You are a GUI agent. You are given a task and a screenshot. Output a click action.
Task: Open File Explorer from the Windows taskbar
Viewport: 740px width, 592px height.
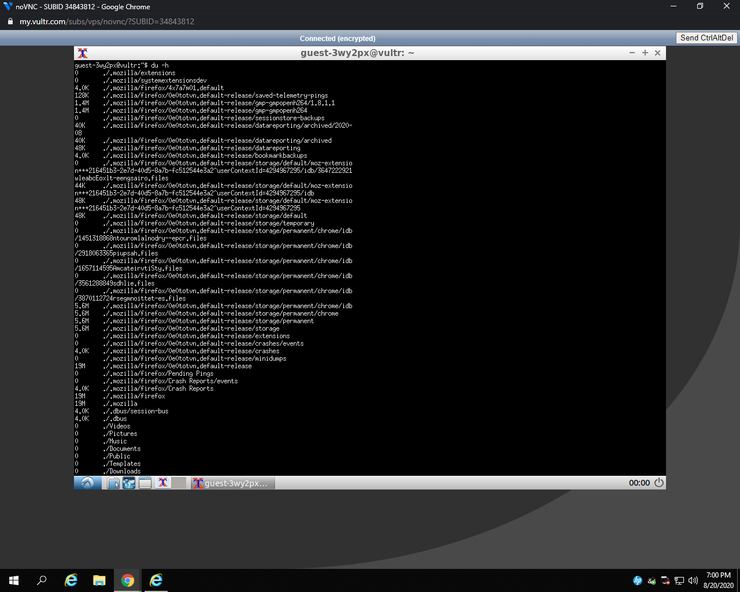click(x=99, y=580)
